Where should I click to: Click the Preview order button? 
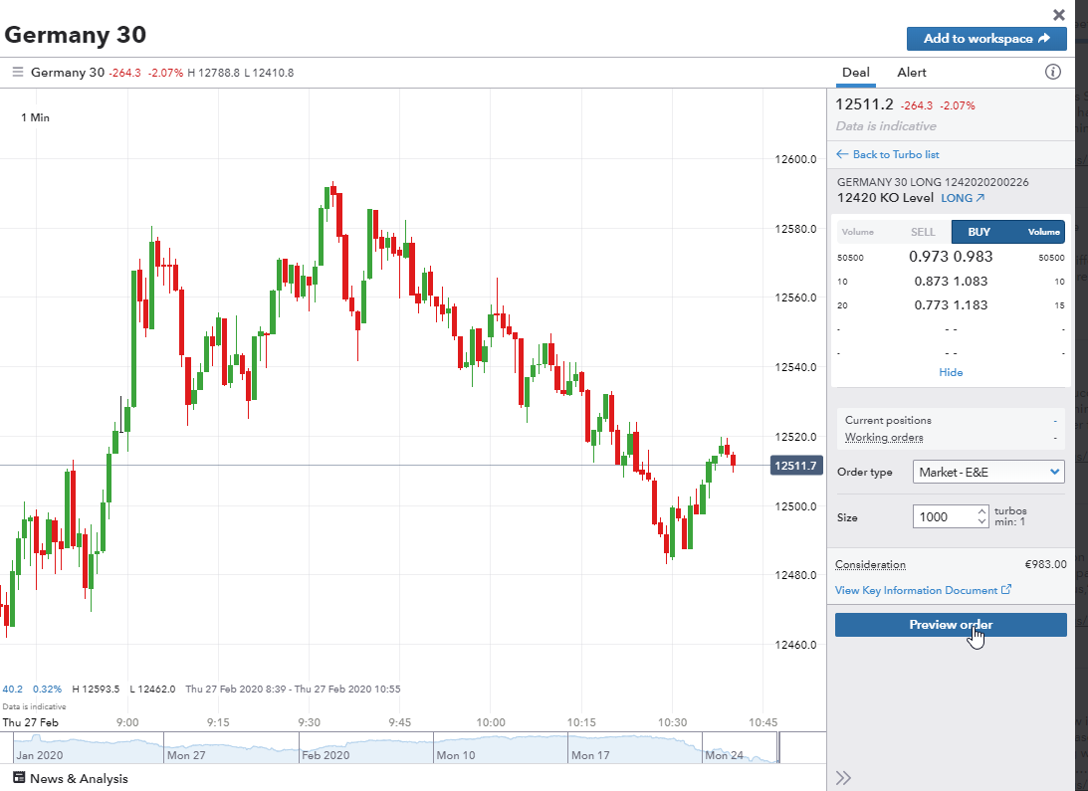[x=951, y=625]
